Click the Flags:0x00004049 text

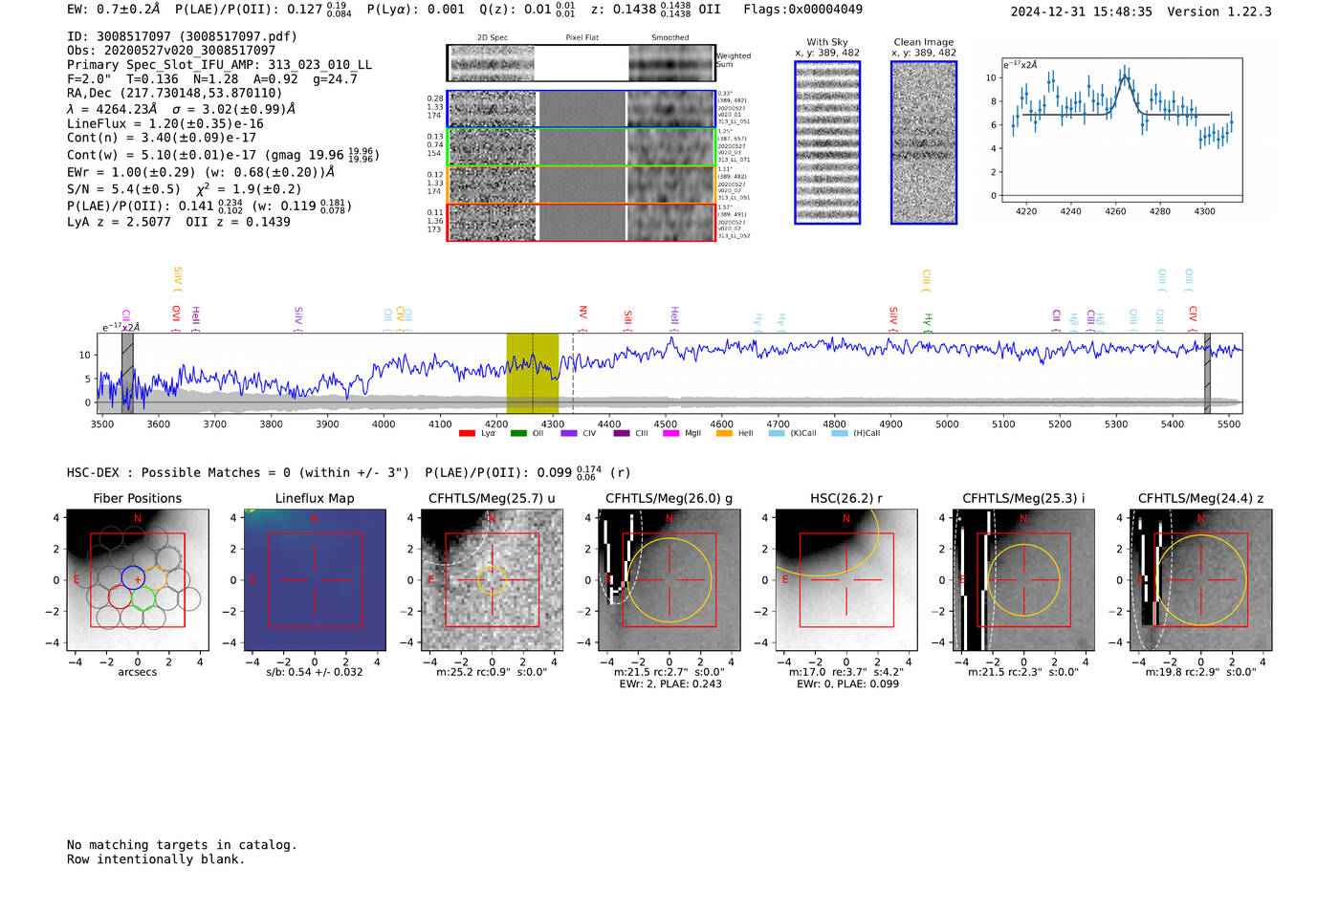(802, 10)
